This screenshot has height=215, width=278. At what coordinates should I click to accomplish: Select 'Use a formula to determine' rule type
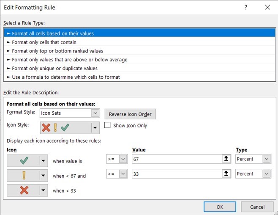pos(66,77)
